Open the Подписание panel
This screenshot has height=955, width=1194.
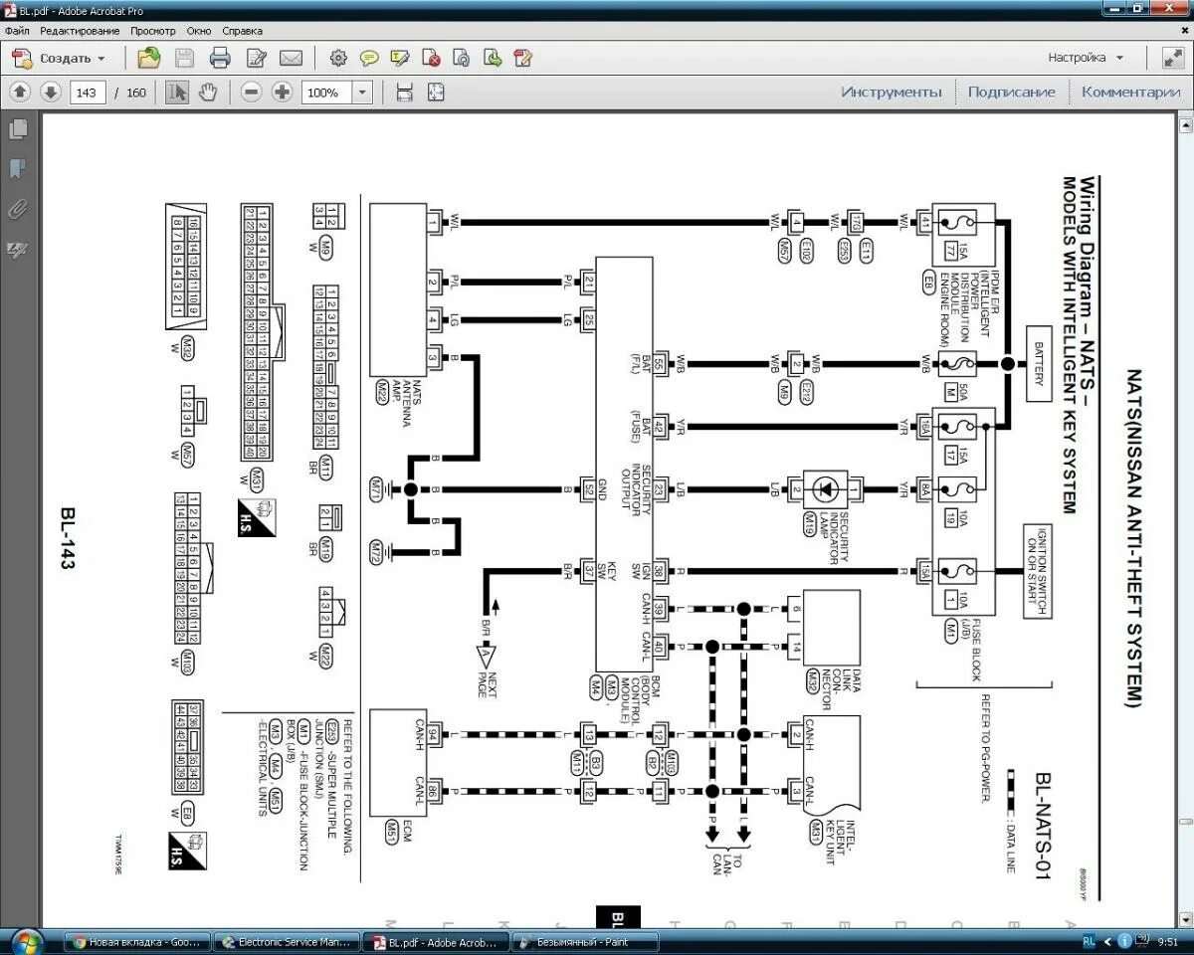[1011, 93]
